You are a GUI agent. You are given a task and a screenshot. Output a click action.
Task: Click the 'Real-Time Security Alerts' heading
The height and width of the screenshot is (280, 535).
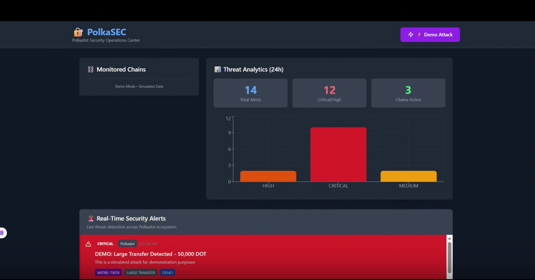coord(131,219)
